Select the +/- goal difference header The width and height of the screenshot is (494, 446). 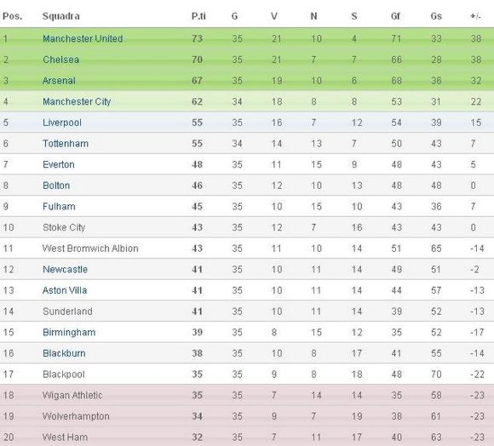coord(476,16)
